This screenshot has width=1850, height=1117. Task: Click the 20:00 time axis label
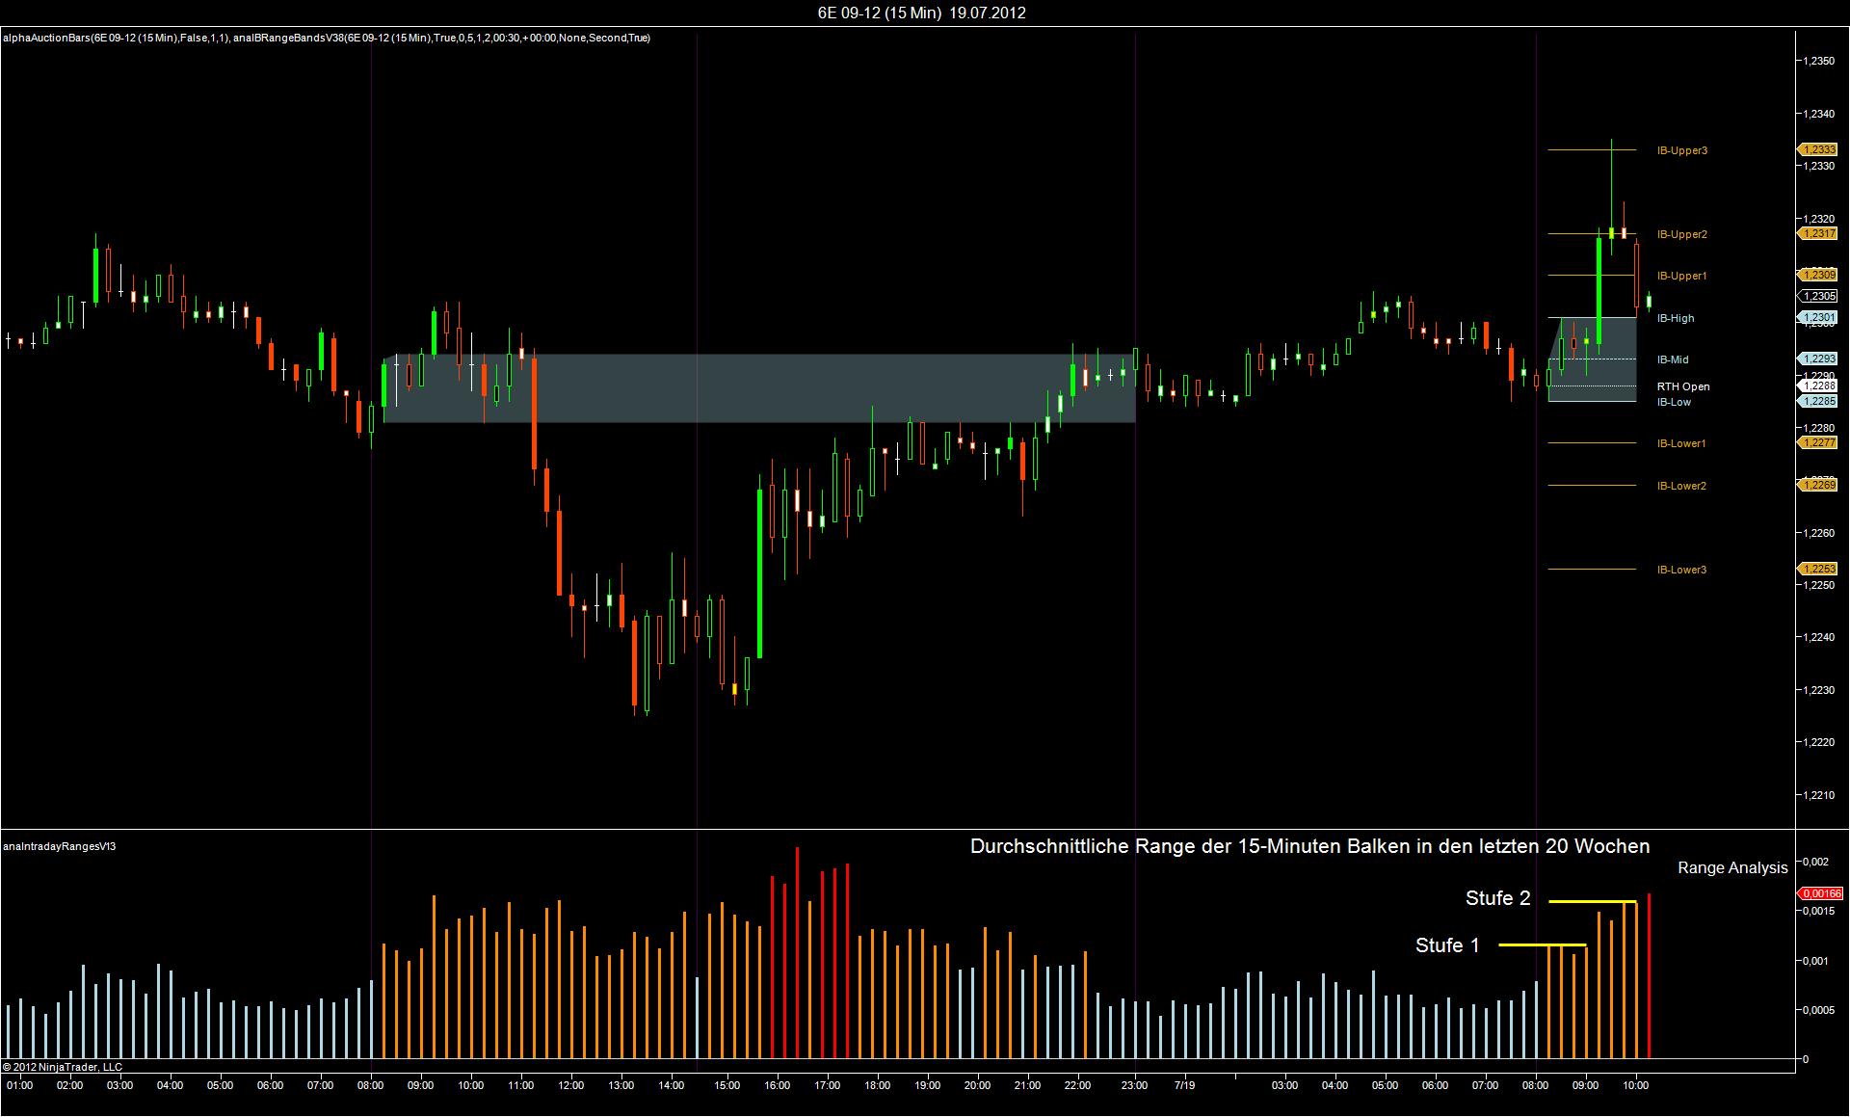pos(978,1085)
